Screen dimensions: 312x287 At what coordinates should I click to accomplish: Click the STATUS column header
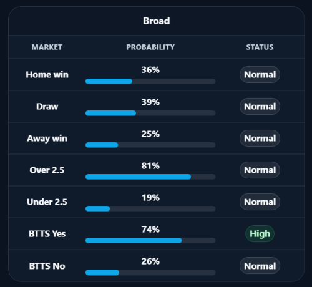click(260, 47)
